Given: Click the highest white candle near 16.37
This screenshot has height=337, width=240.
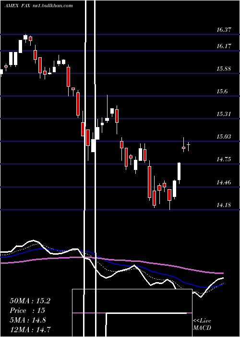Looking at the screenshot, I should (25, 37).
